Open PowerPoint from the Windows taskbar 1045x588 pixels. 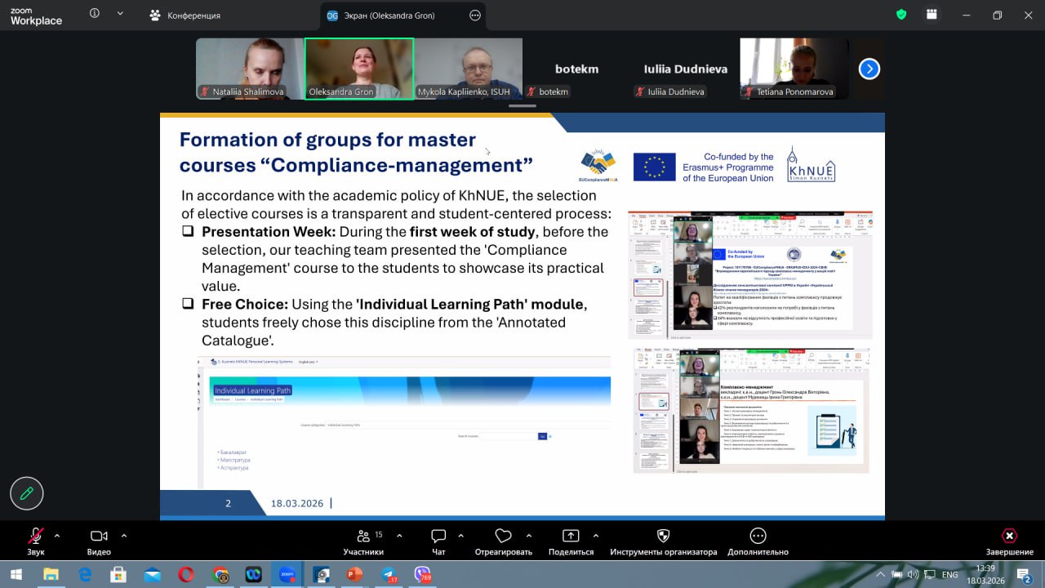coord(354,575)
